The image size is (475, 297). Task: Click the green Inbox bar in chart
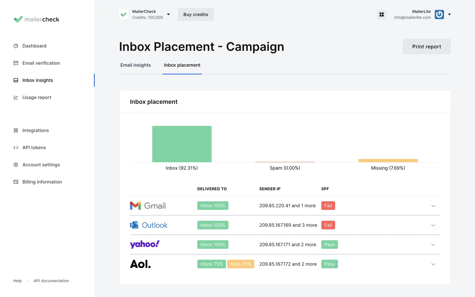[x=182, y=144]
